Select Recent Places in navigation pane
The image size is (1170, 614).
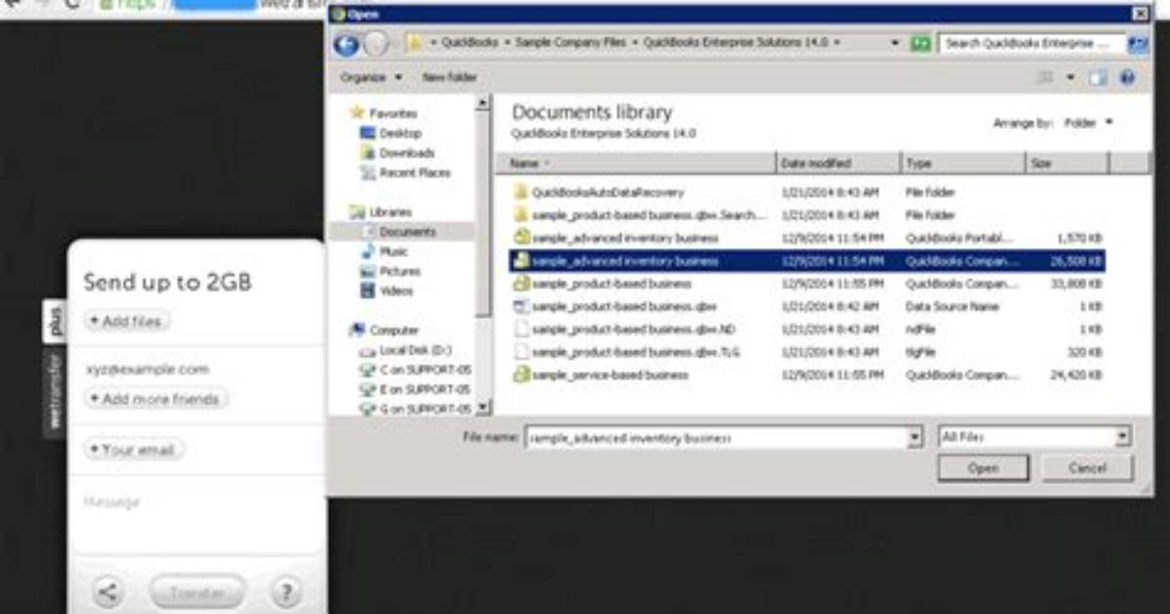coord(415,172)
